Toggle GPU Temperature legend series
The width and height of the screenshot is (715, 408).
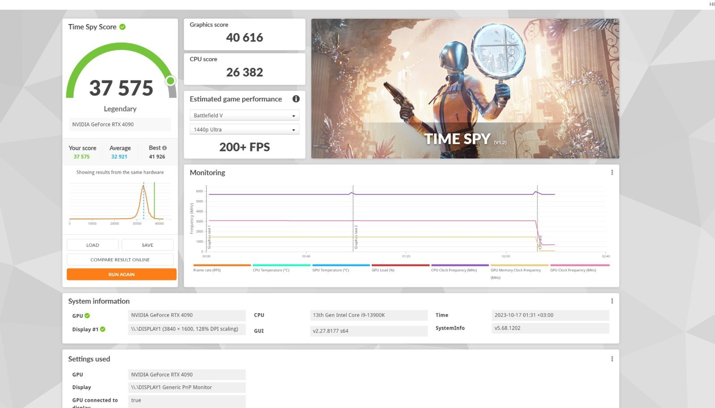pos(341,268)
